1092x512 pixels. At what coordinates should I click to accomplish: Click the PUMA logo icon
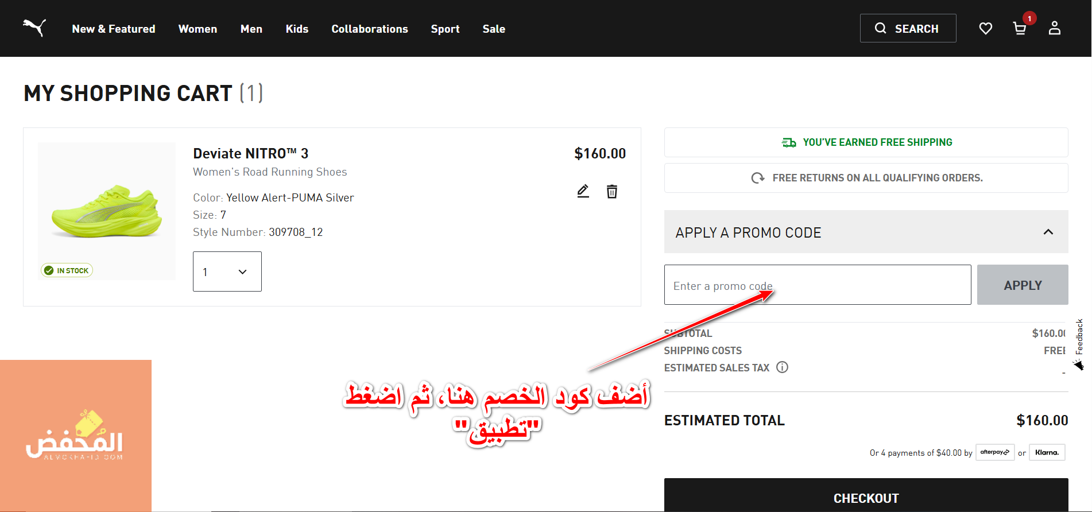click(34, 28)
